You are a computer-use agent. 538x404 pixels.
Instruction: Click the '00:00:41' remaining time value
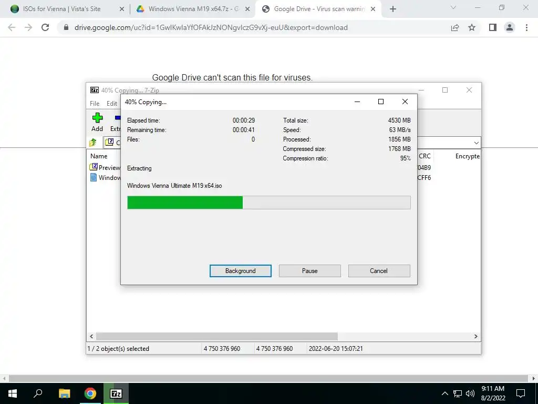244,130
